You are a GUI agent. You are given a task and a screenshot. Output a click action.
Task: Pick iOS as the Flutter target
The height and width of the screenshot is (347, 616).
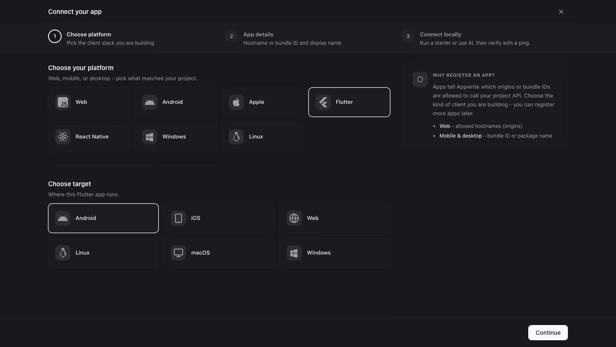click(x=219, y=218)
